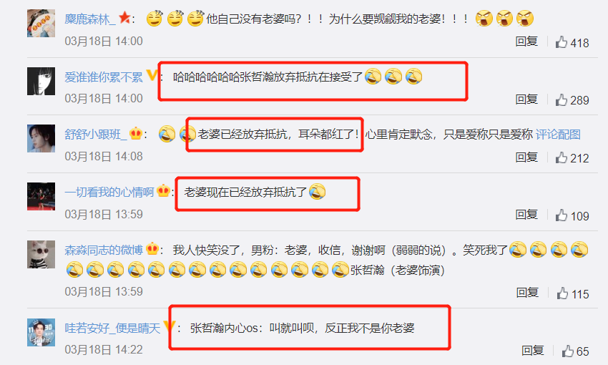This screenshot has width=608, height=365.
Task: Like the comment by 舒舒小跟班_
Action: [562, 157]
